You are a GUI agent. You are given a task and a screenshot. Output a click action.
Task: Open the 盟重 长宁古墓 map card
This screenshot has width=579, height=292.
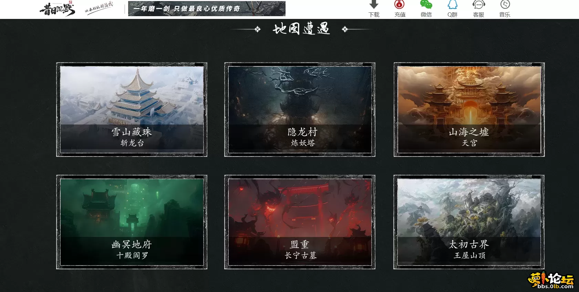[x=300, y=222]
